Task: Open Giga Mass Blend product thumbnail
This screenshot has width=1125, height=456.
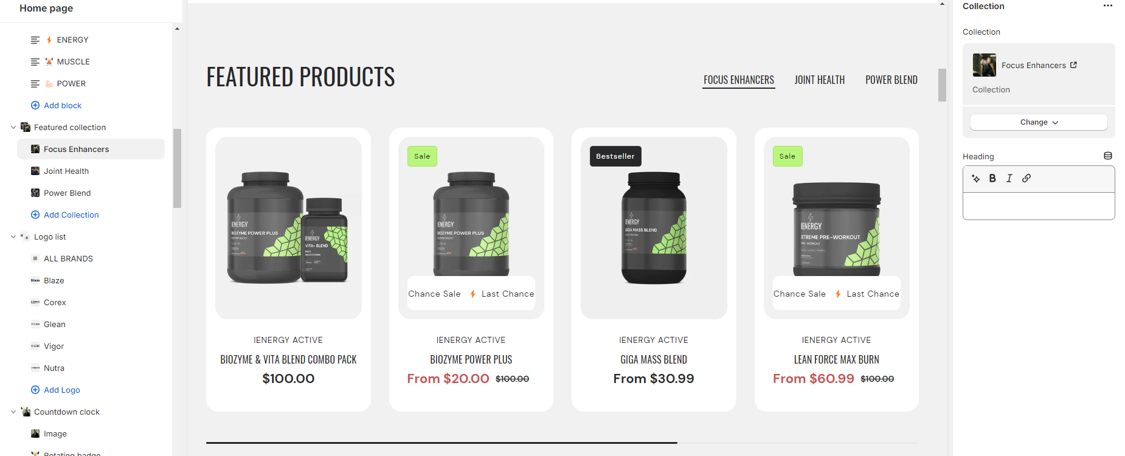Action: [654, 228]
